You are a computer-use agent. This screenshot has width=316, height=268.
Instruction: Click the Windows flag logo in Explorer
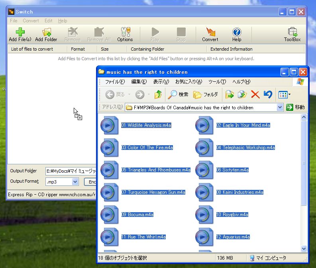pos(300,82)
